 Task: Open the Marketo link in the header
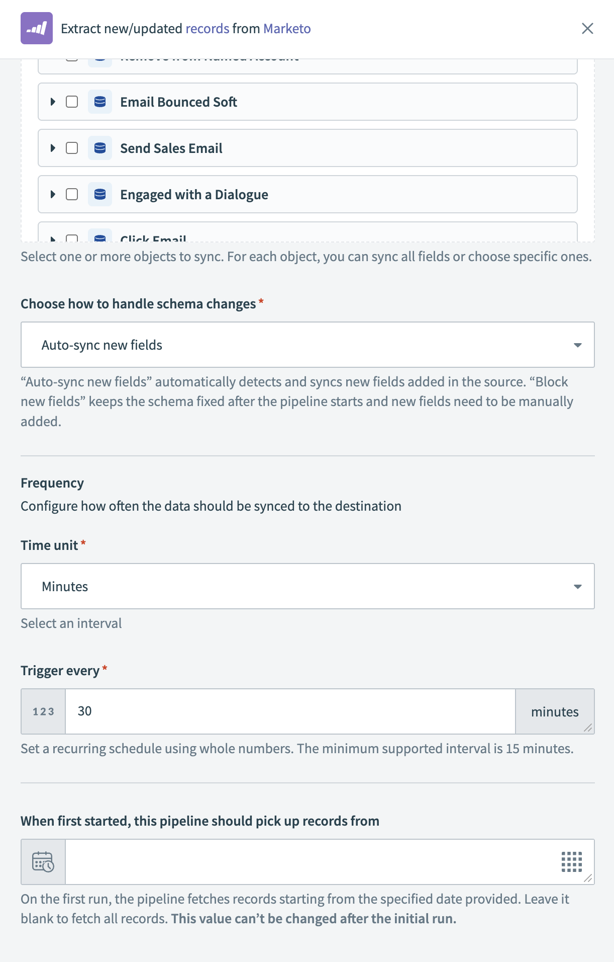(x=287, y=29)
